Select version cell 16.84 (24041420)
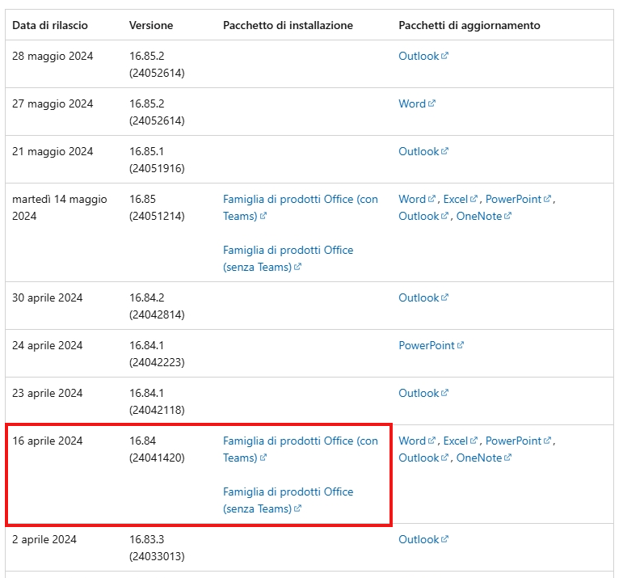 [157, 449]
